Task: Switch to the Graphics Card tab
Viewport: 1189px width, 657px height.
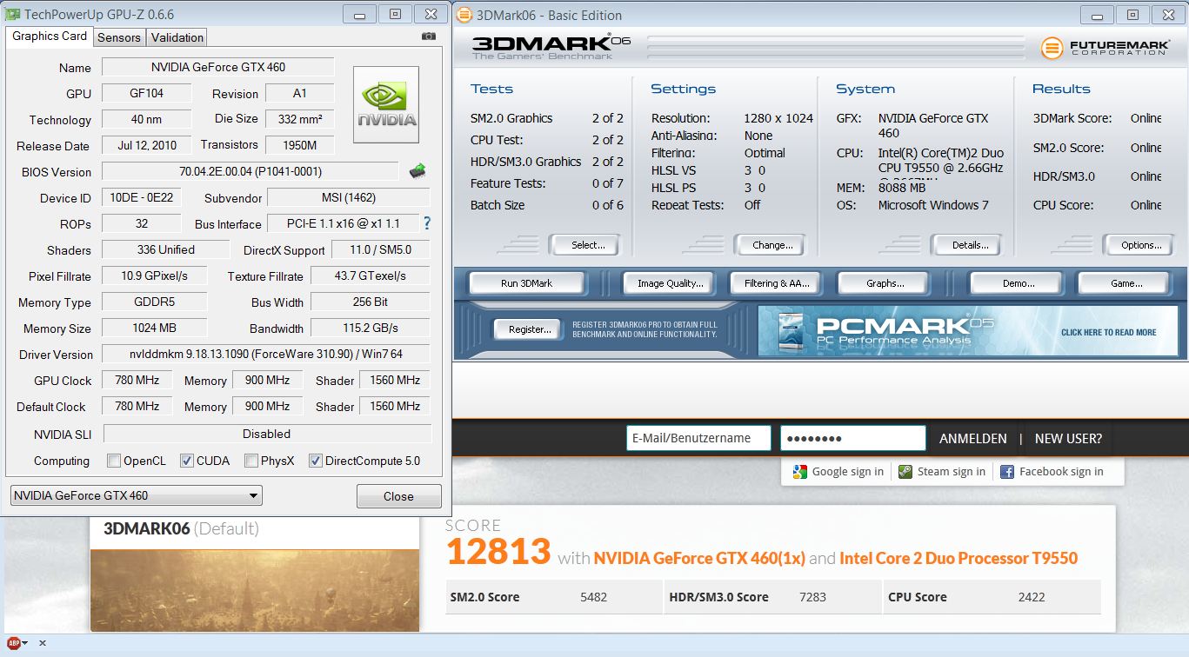Action: point(50,36)
